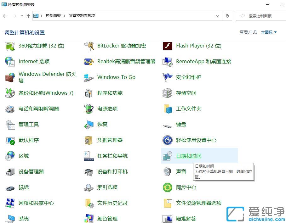Click Realtek高清晰音频管理器 icon
The height and width of the screenshot is (223, 286).
(x=89, y=62)
